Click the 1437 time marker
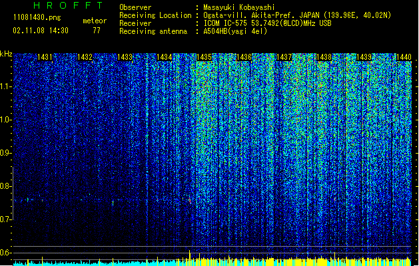419x266 pixels. tap(284, 57)
